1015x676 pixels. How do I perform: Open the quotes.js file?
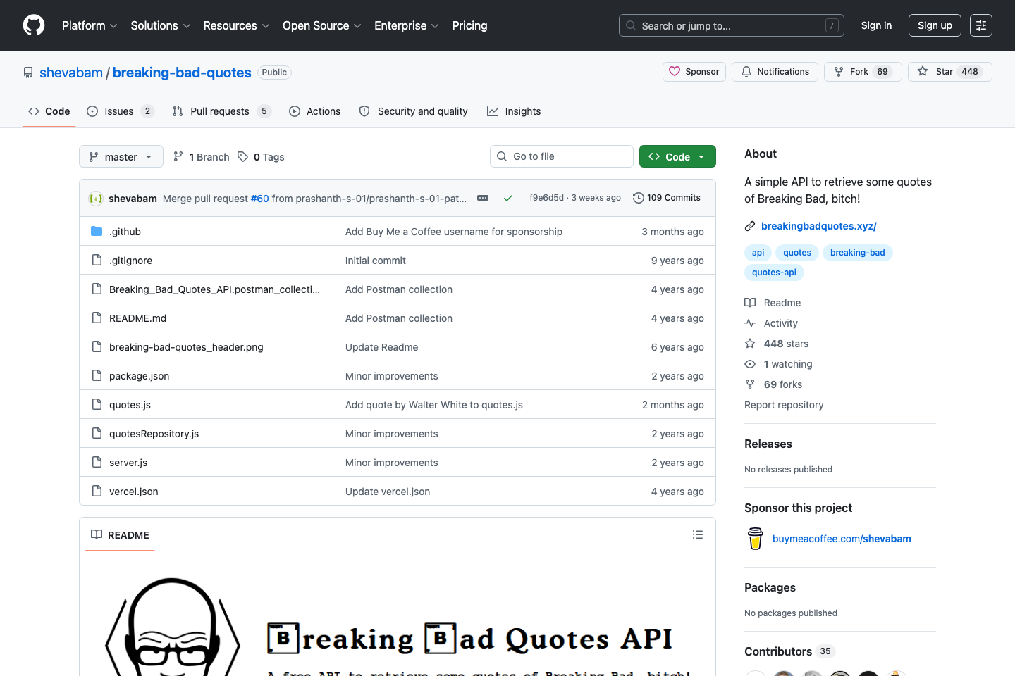point(130,404)
